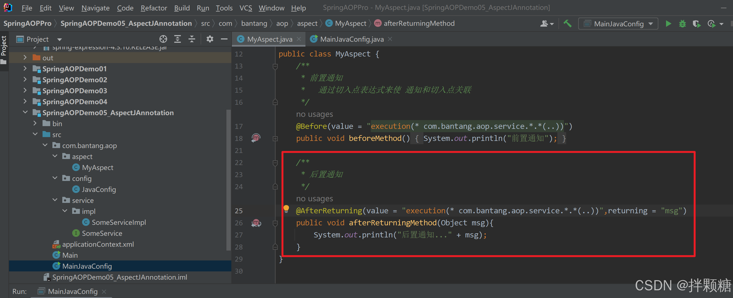Click Expand All icon in Project panel
This screenshot has height=298, width=733.
pos(178,39)
